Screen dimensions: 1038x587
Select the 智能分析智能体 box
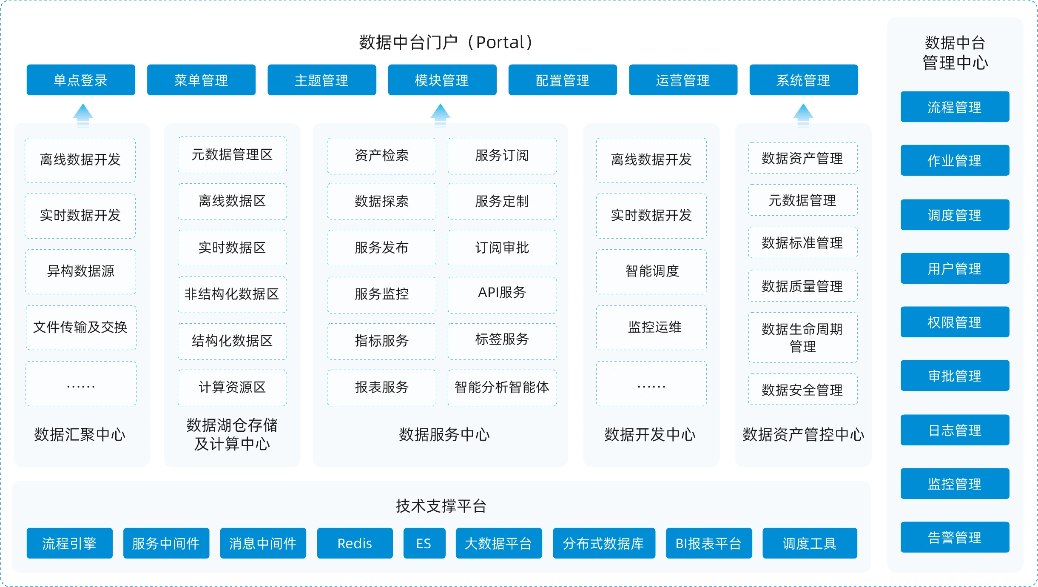(x=502, y=387)
